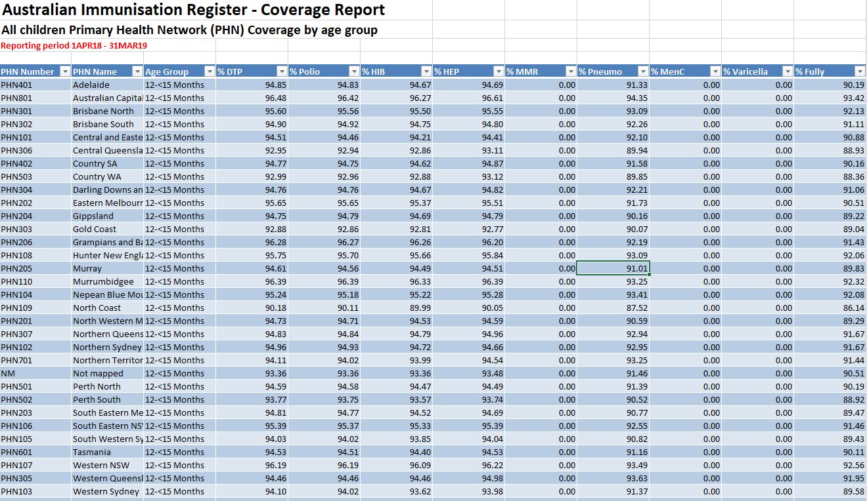Select Country WA % Fully value 88.36

coord(830,176)
